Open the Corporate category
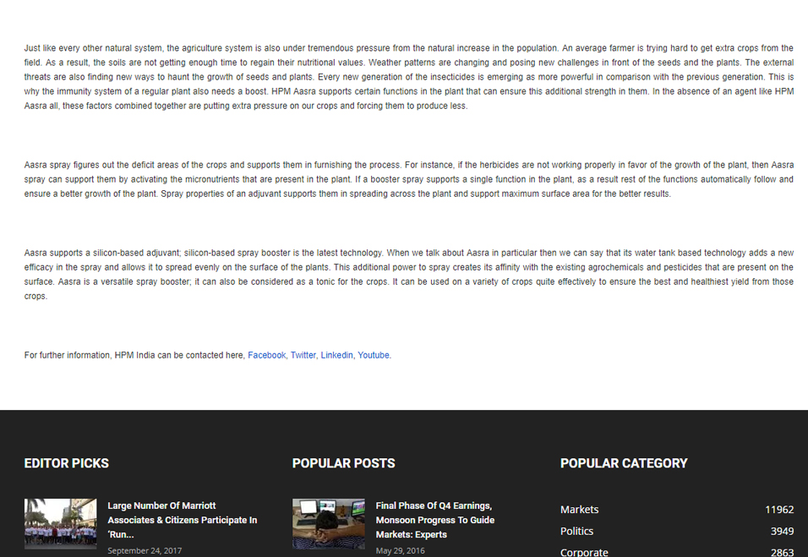Viewport: 808px width, 557px height. click(584, 551)
